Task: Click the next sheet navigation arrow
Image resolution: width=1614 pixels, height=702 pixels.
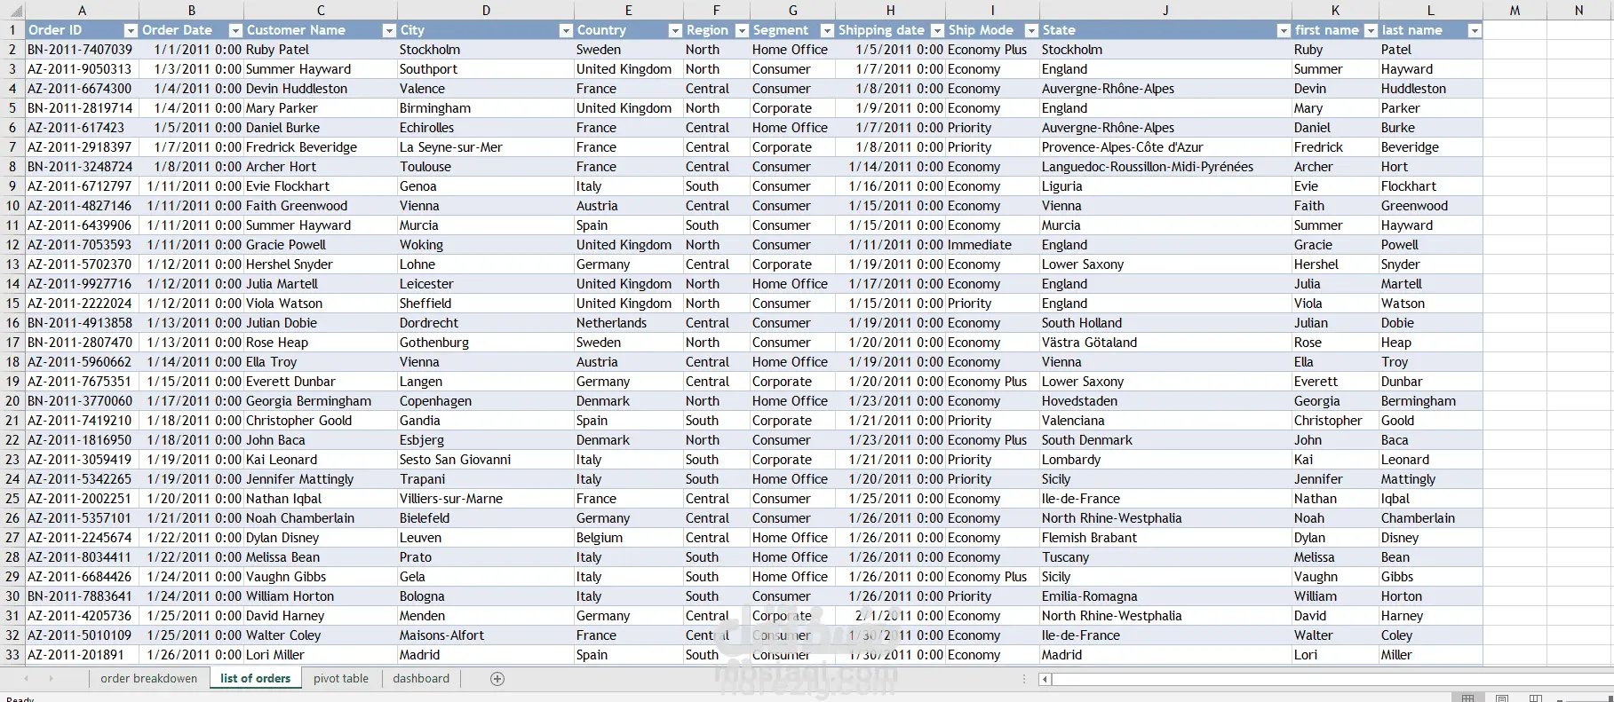Action: pyautogui.click(x=51, y=678)
